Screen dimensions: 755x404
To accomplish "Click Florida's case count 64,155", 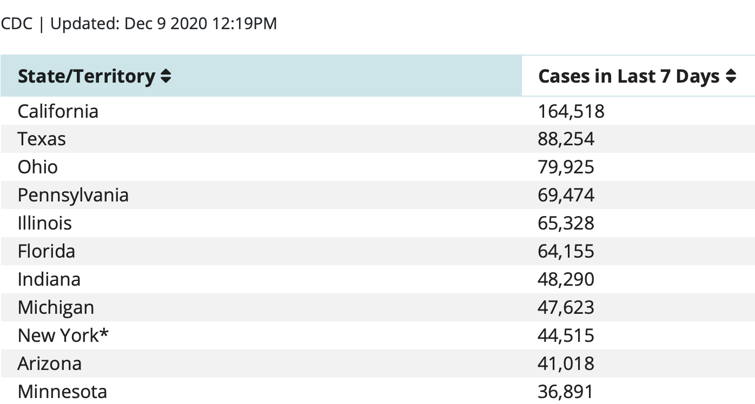I will pyautogui.click(x=566, y=251).
